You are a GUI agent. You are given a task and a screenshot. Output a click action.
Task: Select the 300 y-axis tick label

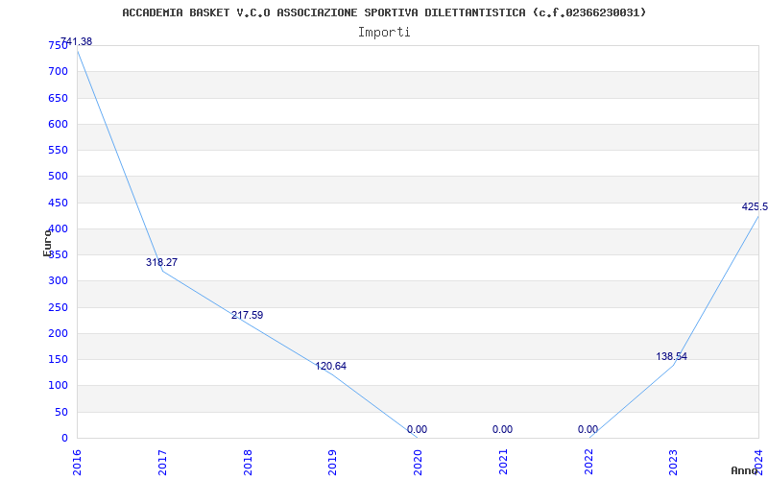[x=58, y=281]
